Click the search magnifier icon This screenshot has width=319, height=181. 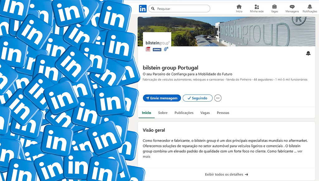153,9
